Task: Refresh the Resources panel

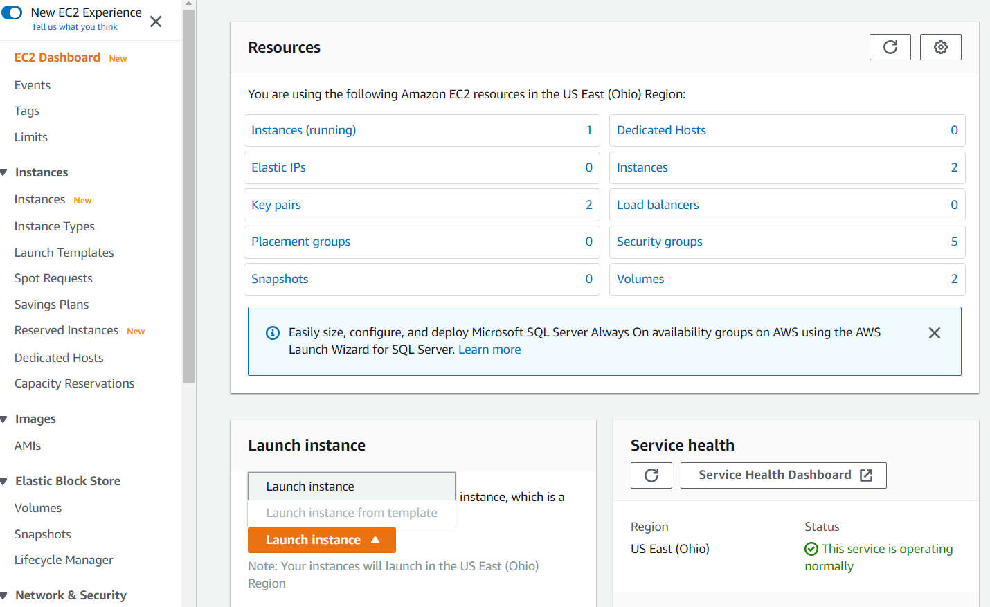Action: pos(890,47)
